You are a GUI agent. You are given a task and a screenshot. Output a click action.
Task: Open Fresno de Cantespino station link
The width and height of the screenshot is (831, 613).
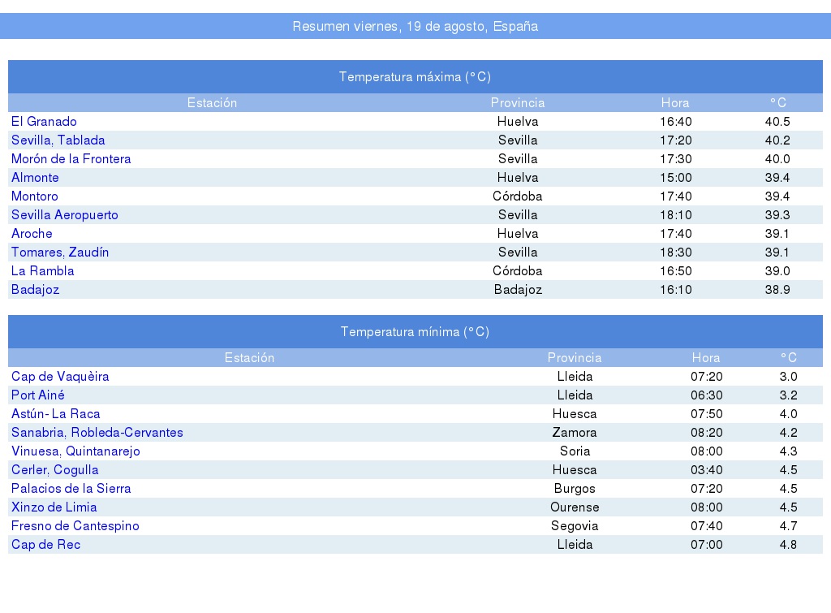click(75, 525)
